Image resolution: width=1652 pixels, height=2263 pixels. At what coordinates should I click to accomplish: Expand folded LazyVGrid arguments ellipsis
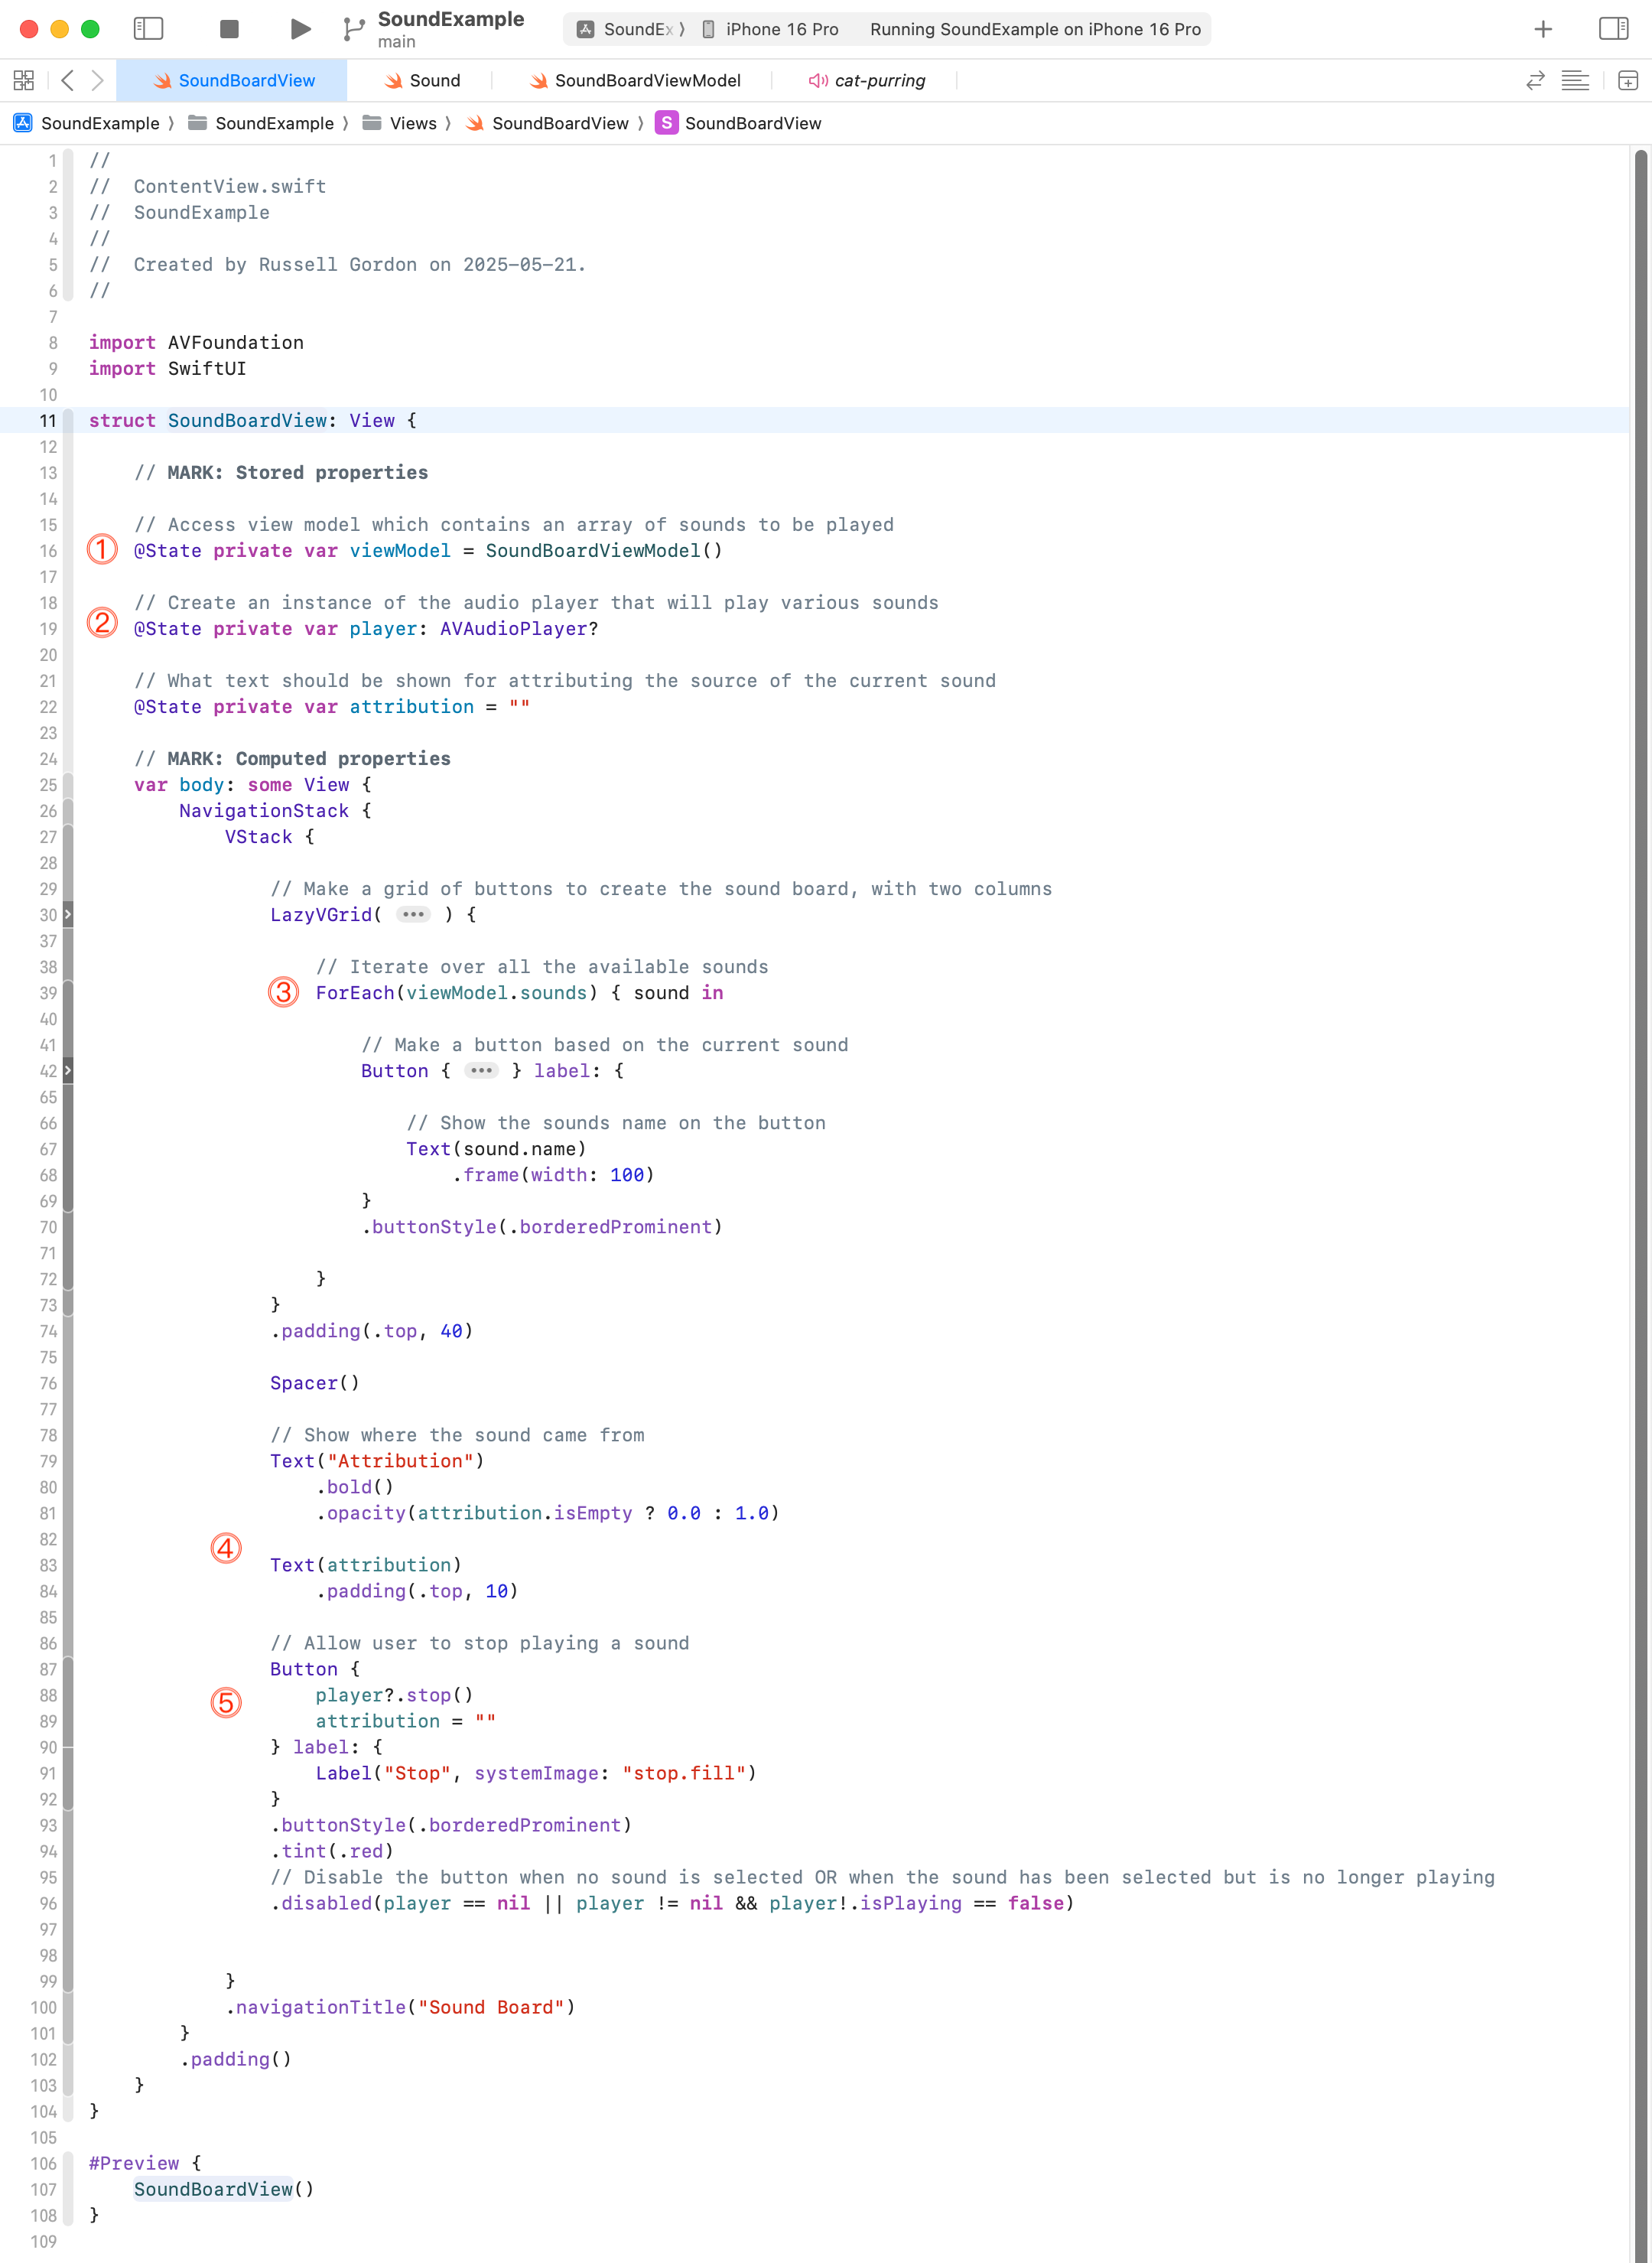pyautogui.click(x=413, y=915)
